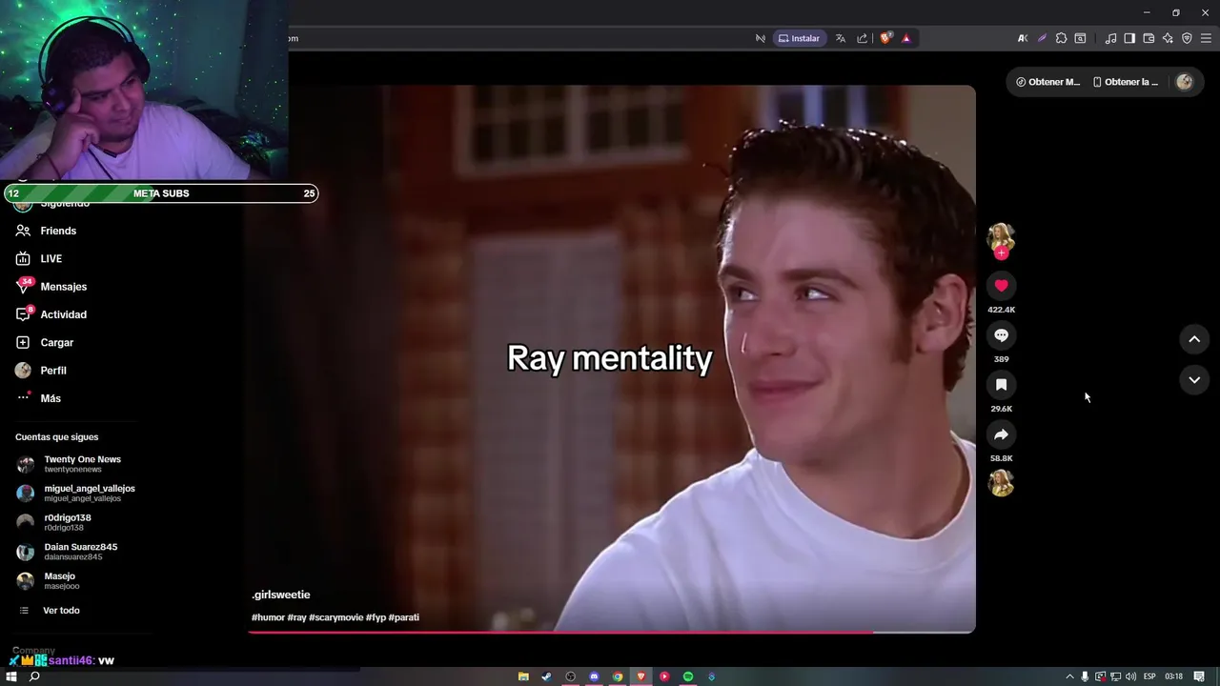Go to the previous video (up chevron)
The height and width of the screenshot is (686, 1220).
click(1194, 339)
